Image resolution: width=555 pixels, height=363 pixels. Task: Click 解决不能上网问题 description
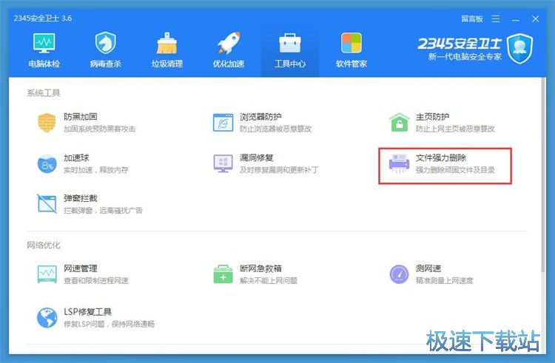(269, 281)
